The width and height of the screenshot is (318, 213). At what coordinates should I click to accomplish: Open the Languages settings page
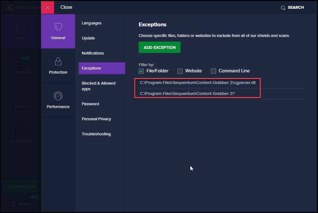pyautogui.click(x=91, y=23)
